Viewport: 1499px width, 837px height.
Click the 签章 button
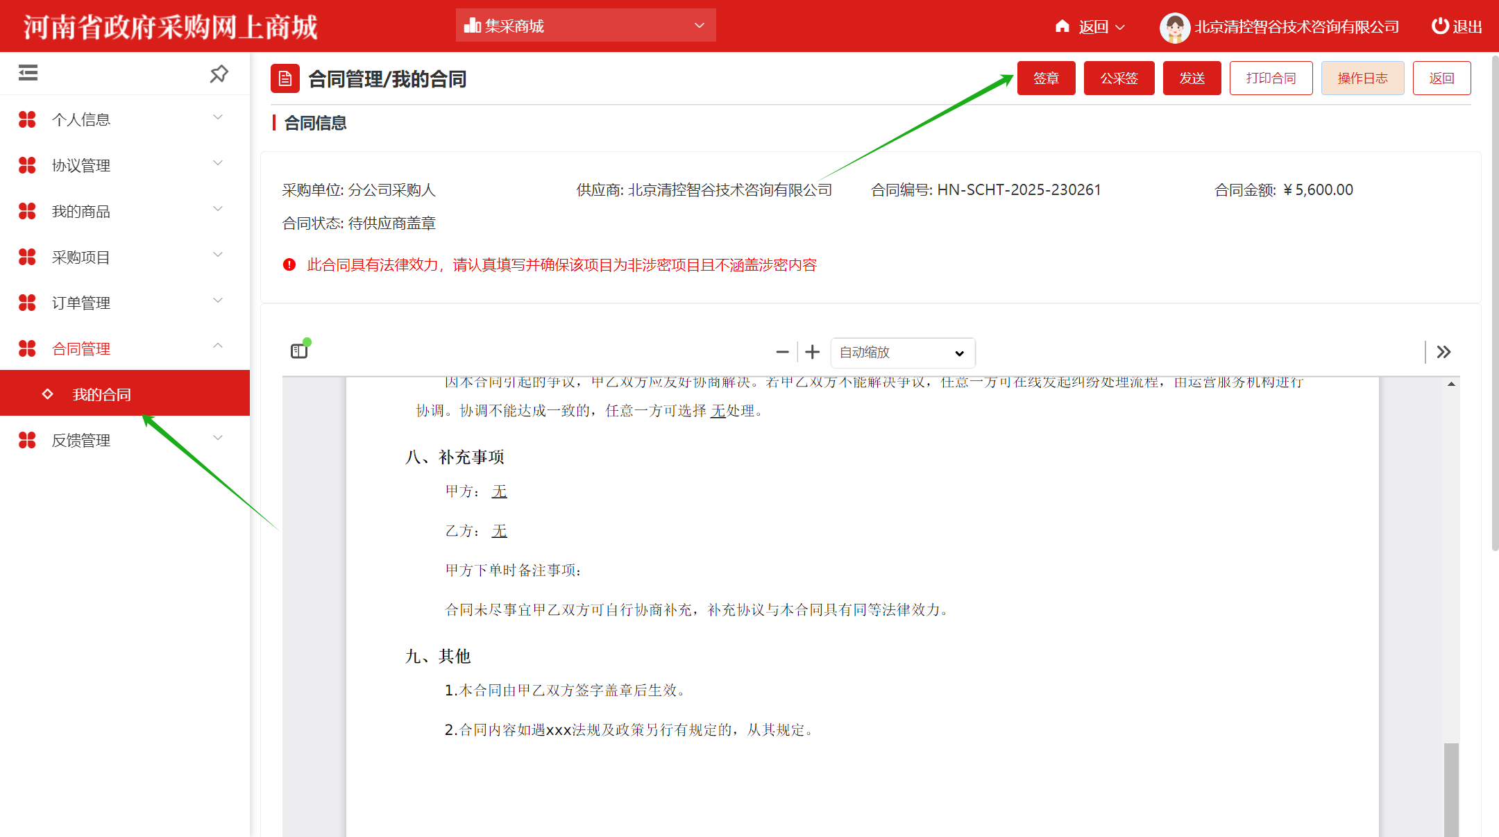tap(1046, 78)
